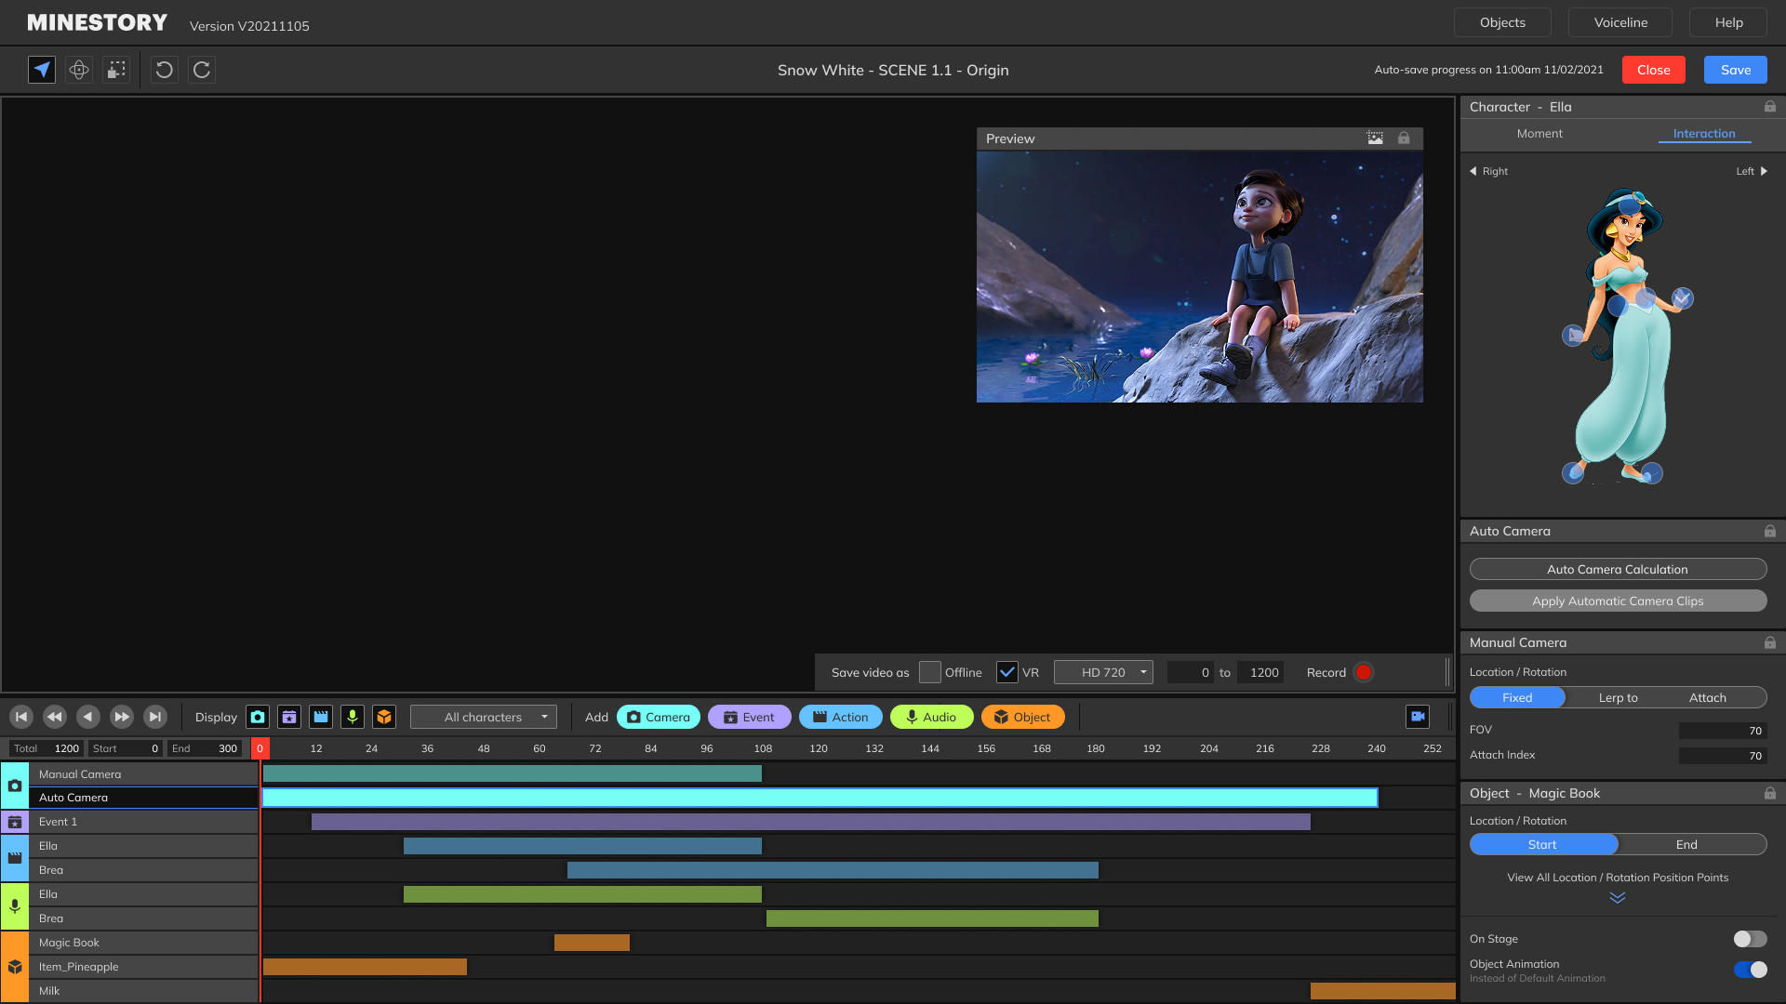Click the rewind playback button
The image size is (1786, 1004).
click(x=55, y=717)
